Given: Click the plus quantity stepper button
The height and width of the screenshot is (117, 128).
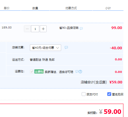Looking at the screenshot, I should point(43,29).
